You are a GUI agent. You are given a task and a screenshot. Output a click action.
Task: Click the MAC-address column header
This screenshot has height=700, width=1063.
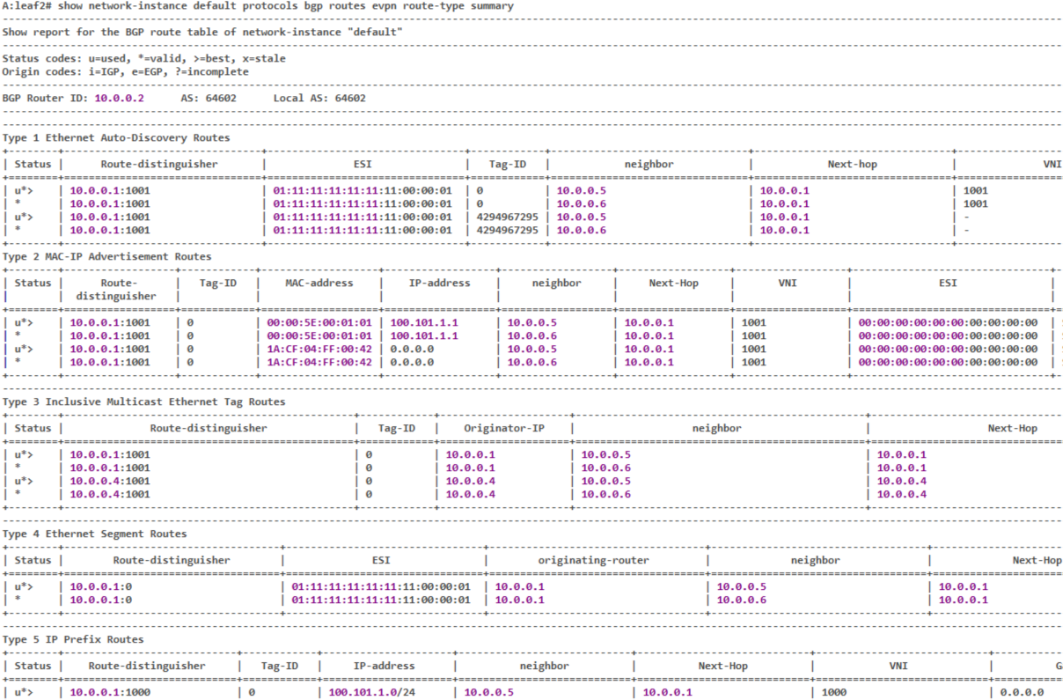pos(319,283)
